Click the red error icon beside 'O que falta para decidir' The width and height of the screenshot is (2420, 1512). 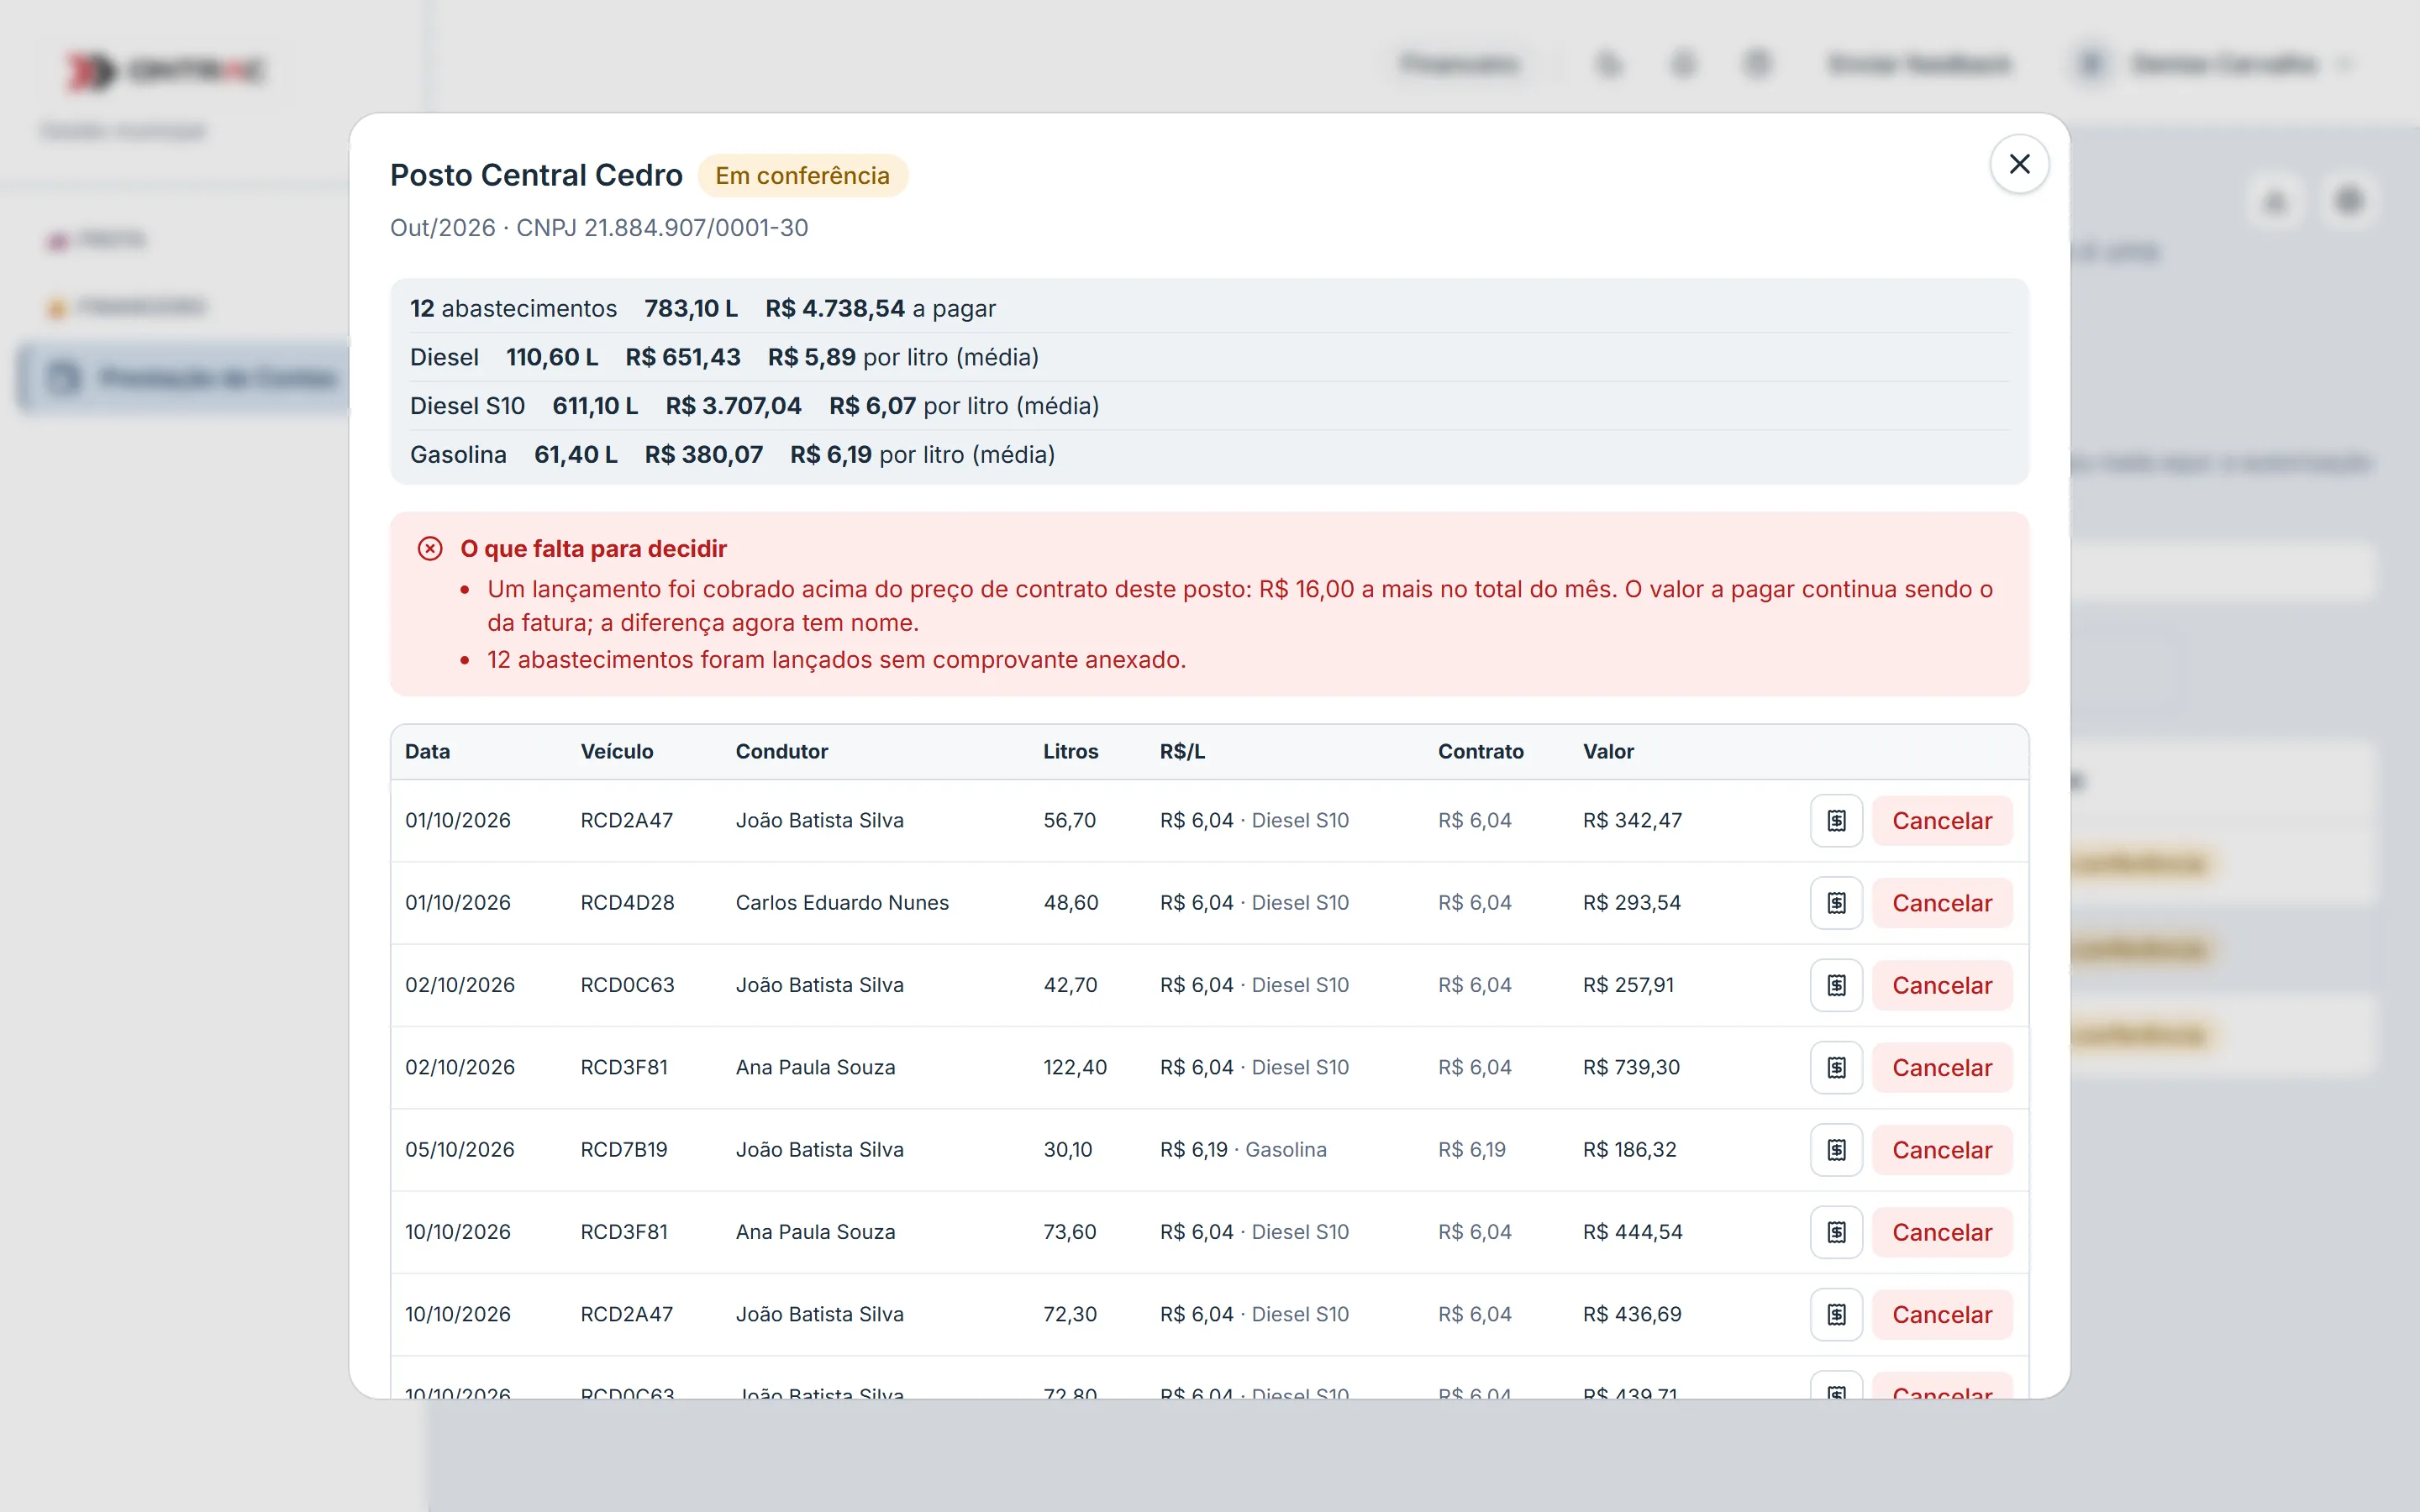pyautogui.click(x=430, y=548)
